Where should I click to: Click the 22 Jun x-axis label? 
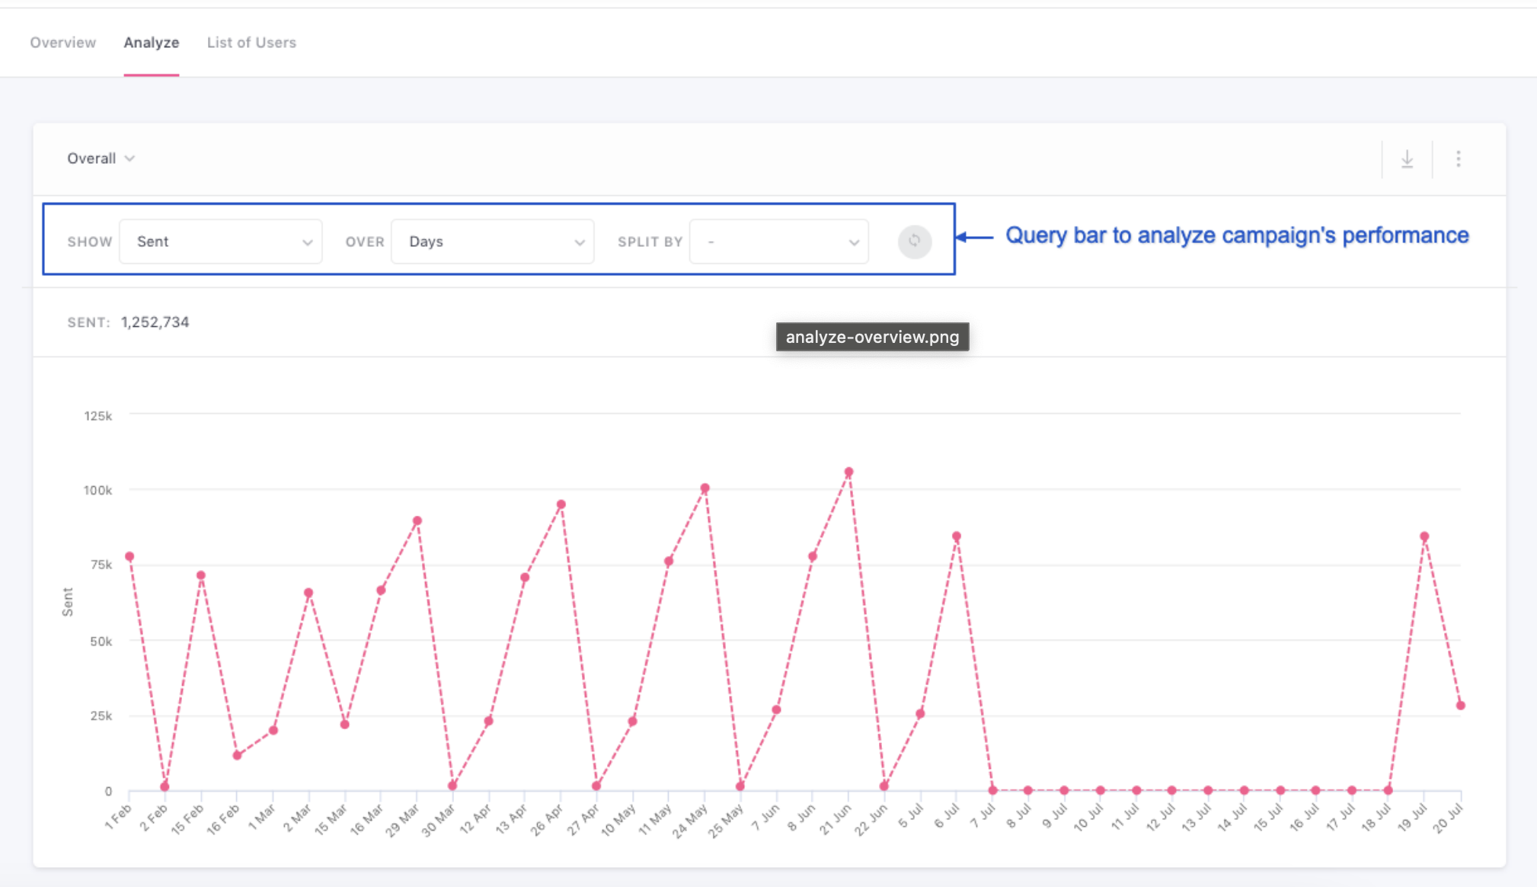click(871, 821)
